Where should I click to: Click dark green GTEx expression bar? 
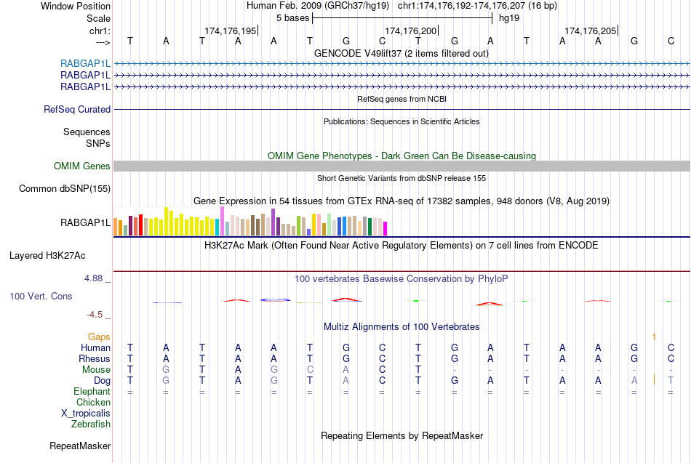tap(370, 227)
